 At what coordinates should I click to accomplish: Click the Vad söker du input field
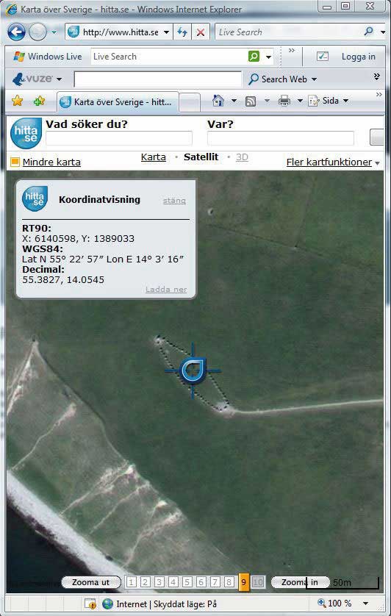click(119, 139)
